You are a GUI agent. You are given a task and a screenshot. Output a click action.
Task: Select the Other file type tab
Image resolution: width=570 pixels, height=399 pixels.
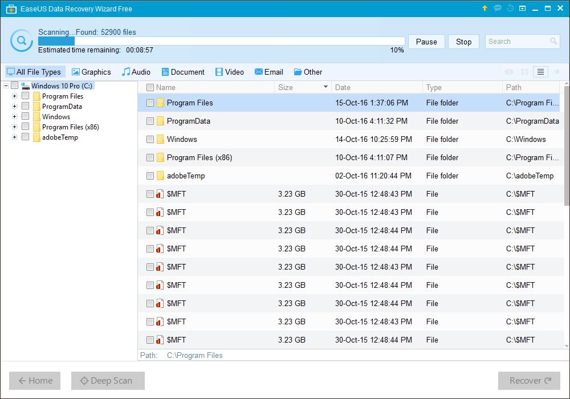click(x=308, y=72)
